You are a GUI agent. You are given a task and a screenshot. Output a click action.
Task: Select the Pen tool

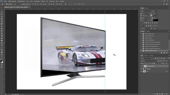(x=2, y=43)
